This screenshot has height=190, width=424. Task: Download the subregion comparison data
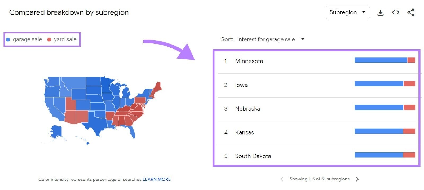381,12
